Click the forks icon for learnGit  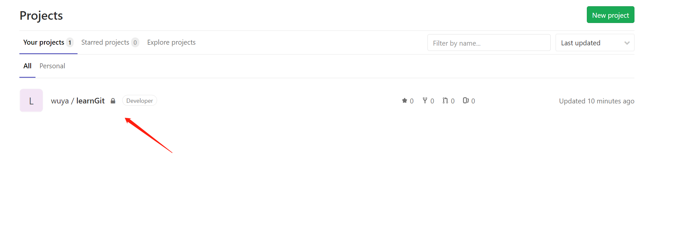tap(425, 100)
